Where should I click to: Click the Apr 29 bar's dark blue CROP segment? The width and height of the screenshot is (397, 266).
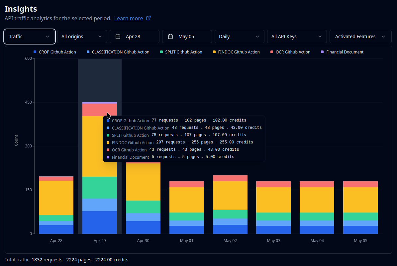point(100,222)
